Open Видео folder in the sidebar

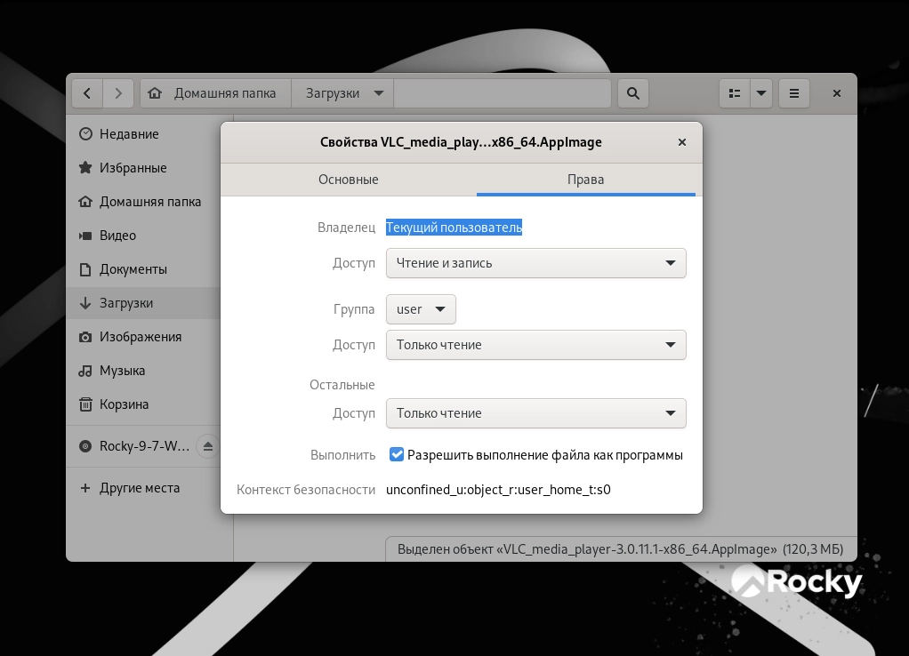pos(143,236)
